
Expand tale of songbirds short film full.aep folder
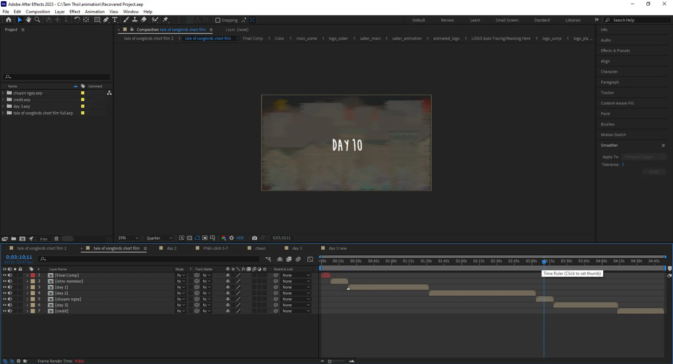3,113
